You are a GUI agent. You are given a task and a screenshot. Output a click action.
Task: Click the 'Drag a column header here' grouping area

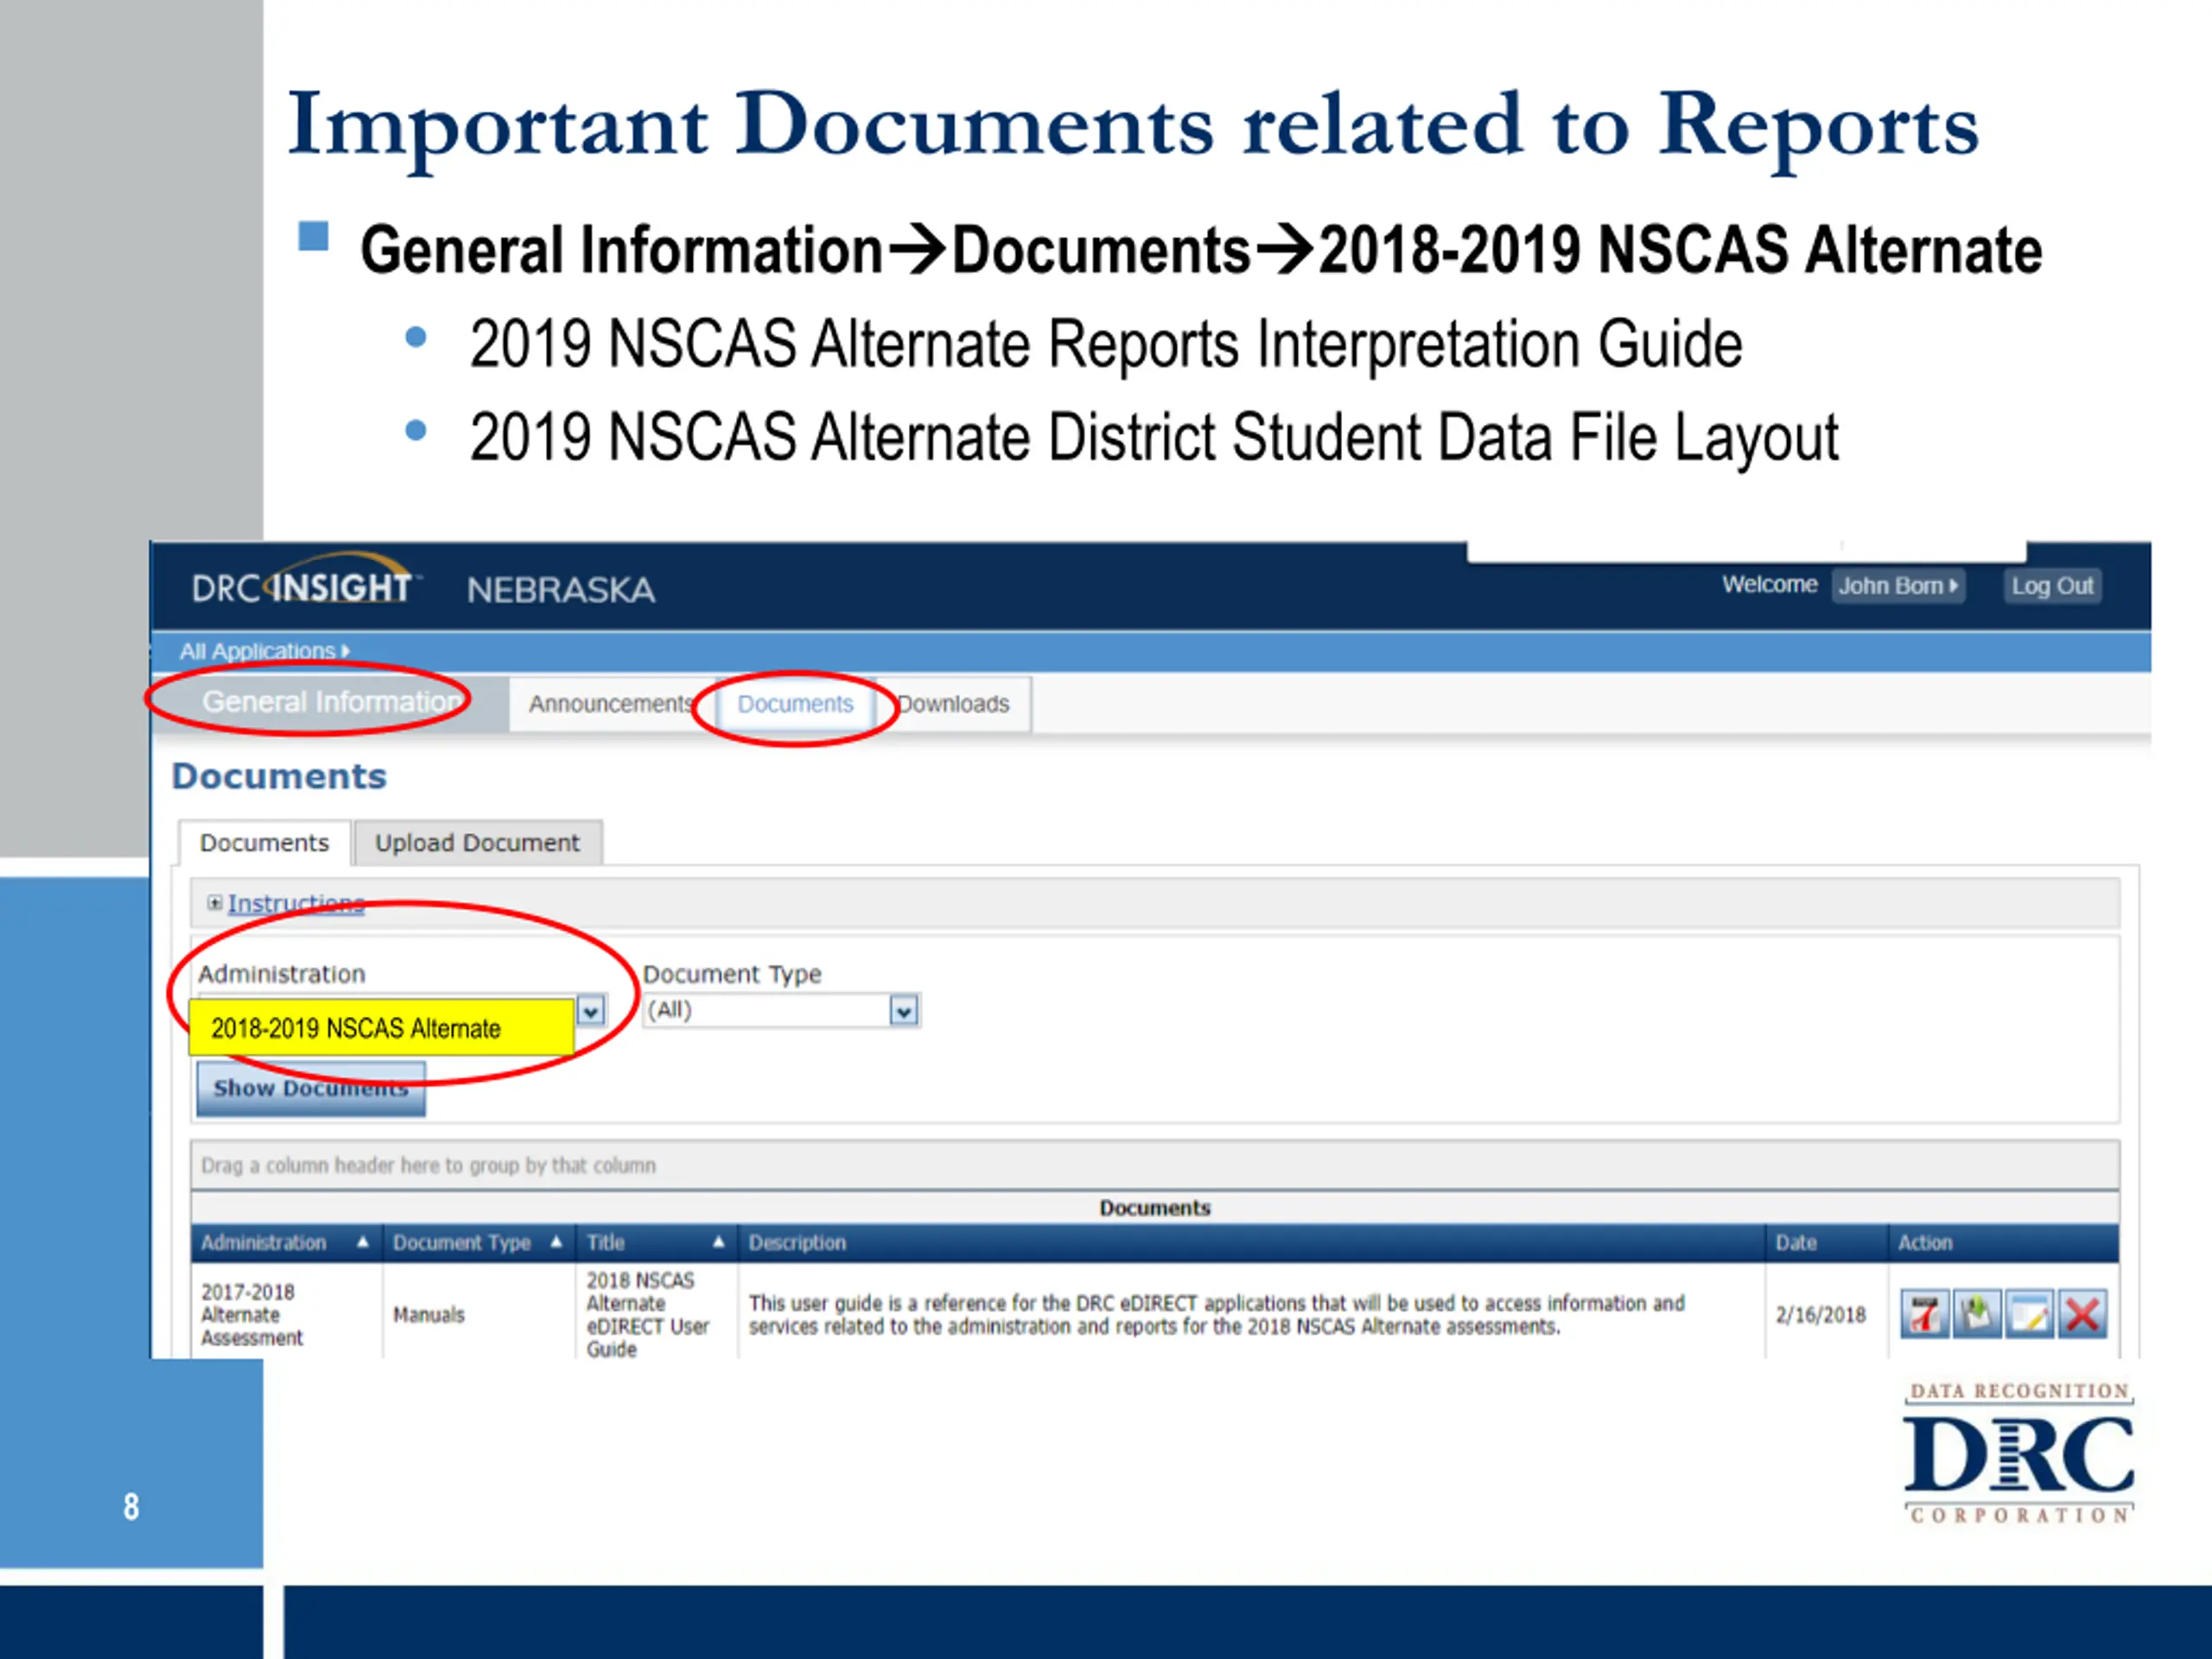[1155, 1165]
